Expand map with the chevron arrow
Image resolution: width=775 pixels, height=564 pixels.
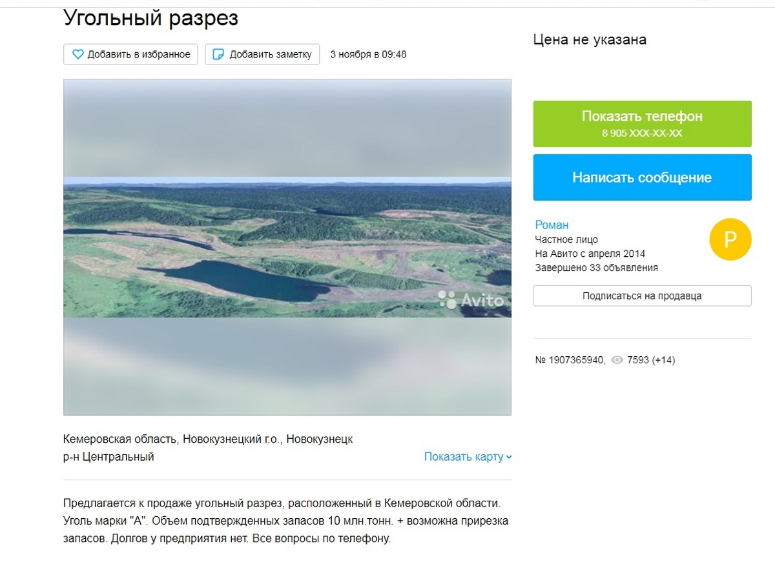click(509, 457)
